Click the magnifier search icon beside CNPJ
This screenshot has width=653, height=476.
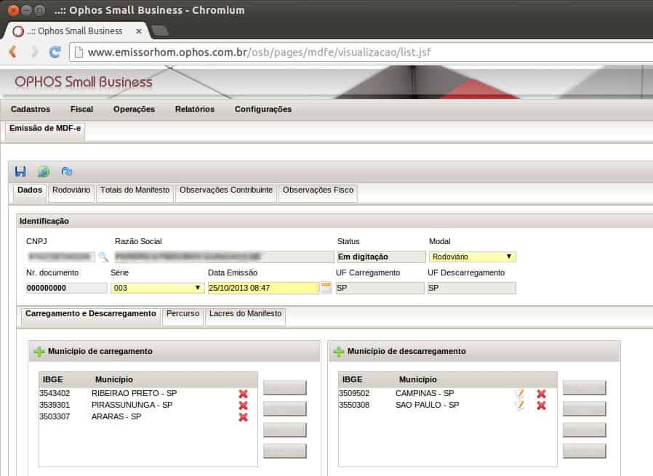click(x=103, y=257)
